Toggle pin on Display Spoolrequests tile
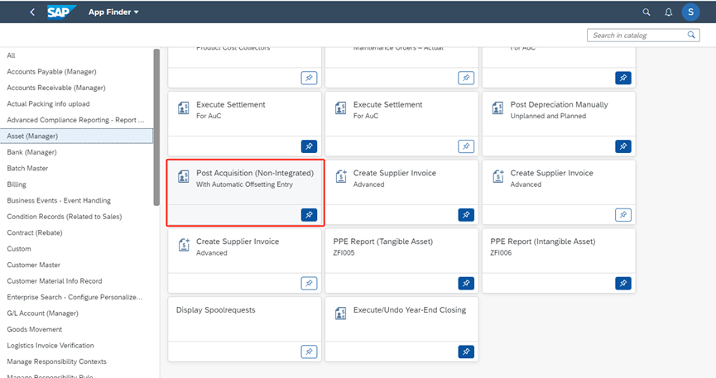This screenshot has width=716, height=378. tap(308, 352)
